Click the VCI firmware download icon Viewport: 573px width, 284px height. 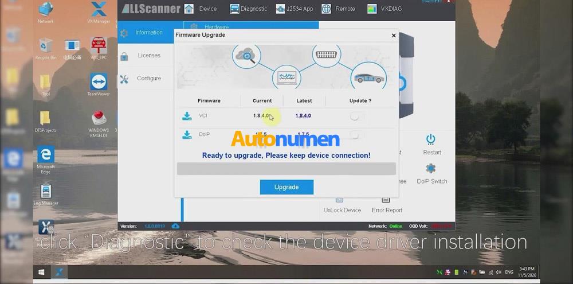pyautogui.click(x=187, y=116)
